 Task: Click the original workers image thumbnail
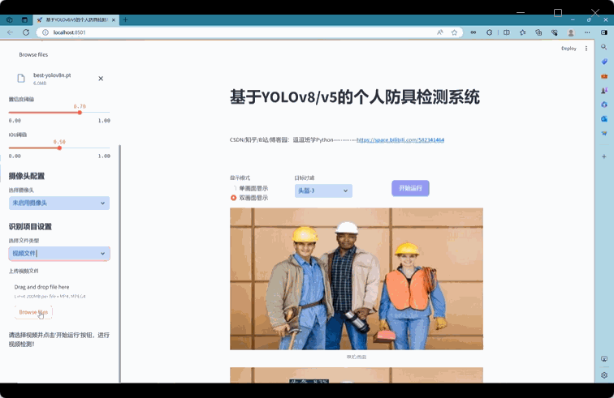click(x=357, y=279)
